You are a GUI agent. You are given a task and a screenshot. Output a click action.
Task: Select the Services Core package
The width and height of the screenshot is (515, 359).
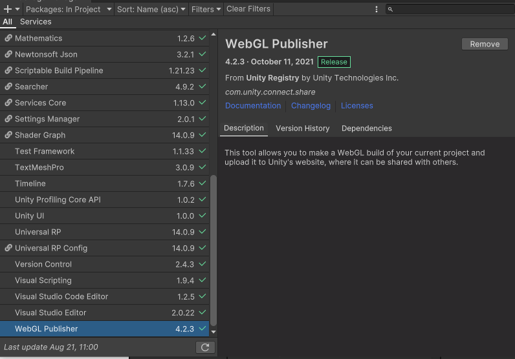click(x=104, y=103)
